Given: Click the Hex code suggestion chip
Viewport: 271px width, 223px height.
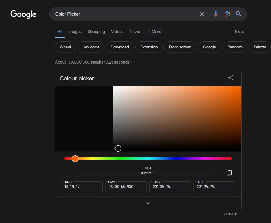Looking at the screenshot, I should (x=91, y=47).
